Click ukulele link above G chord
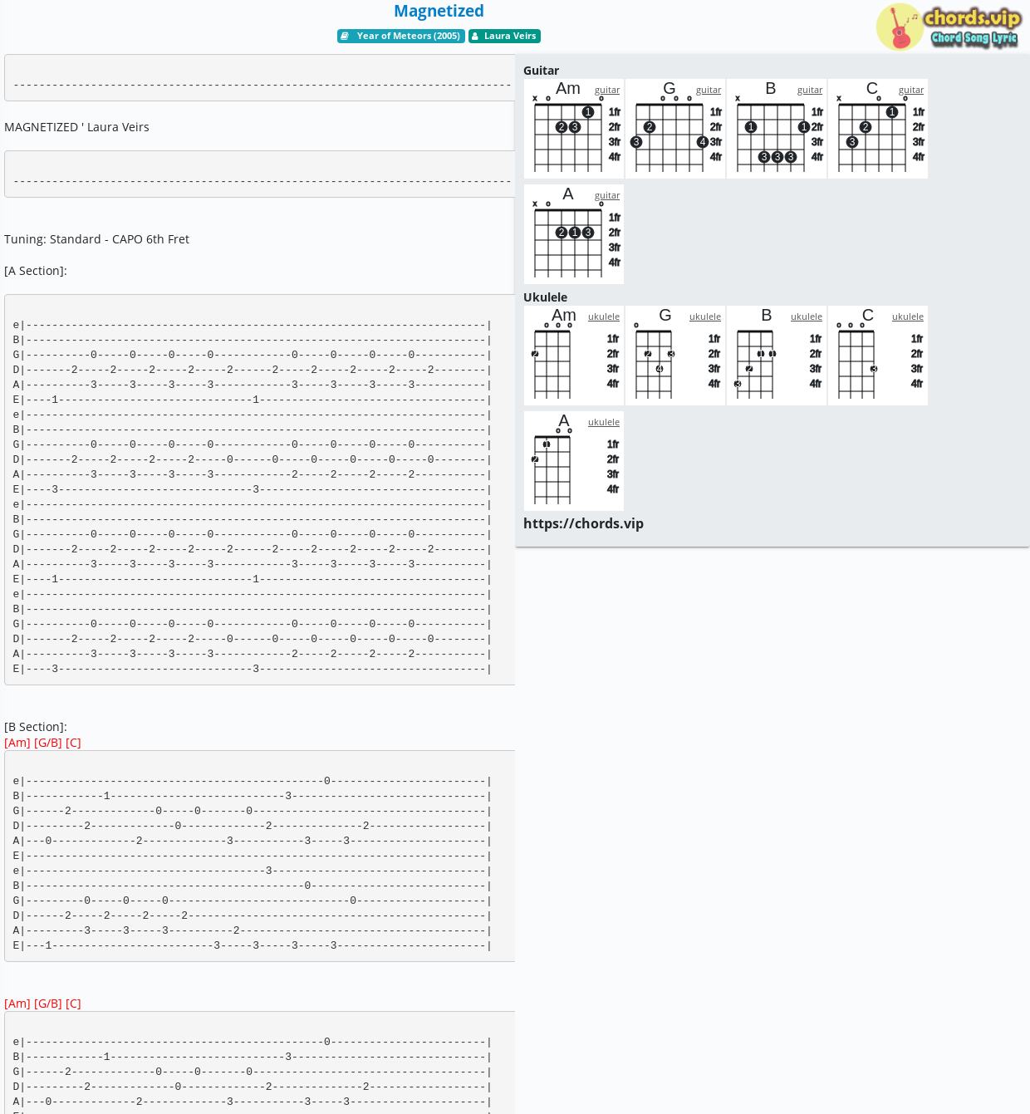Screen dimensions: 1030x1114 705,317
